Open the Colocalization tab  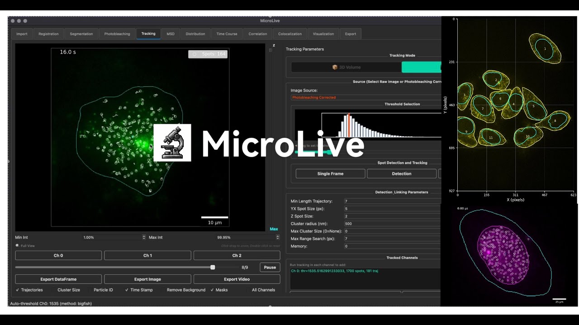(290, 34)
